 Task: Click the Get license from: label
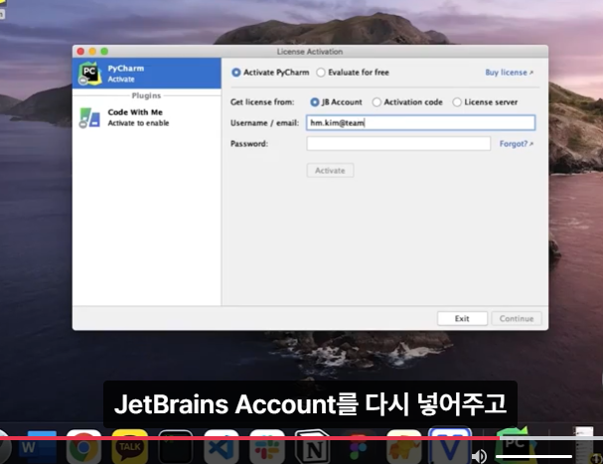[x=262, y=102]
